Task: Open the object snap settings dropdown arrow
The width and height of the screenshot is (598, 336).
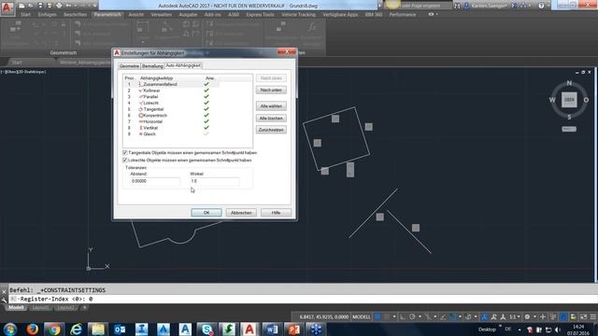Action: (x=460, y=317)
